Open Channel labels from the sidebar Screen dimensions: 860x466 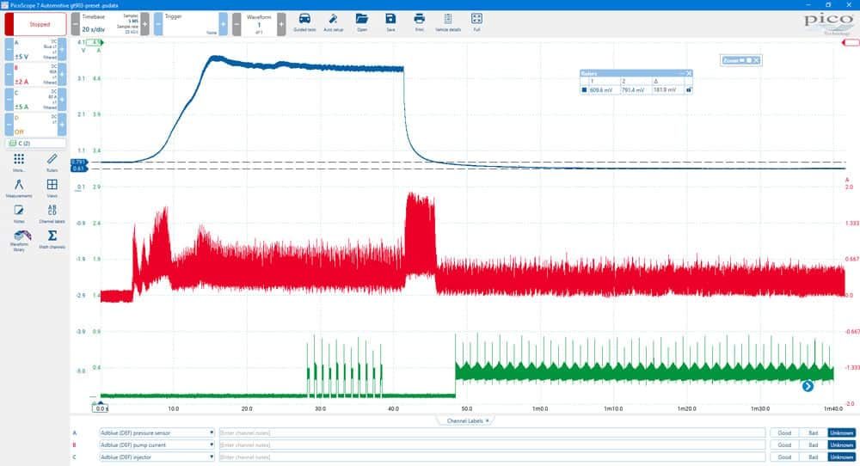coord(52,214)
